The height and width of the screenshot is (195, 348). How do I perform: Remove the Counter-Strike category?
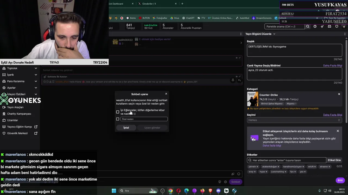coord(339,94)
